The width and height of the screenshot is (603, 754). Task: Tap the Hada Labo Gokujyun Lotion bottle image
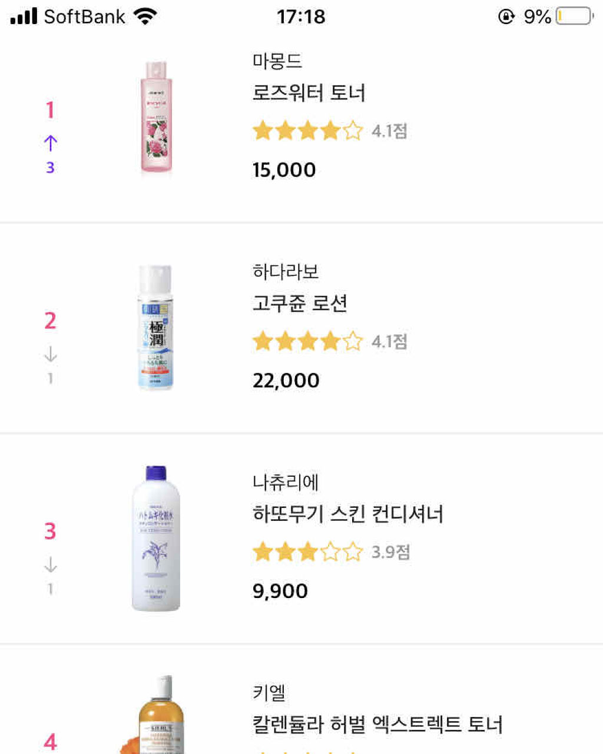155,327
